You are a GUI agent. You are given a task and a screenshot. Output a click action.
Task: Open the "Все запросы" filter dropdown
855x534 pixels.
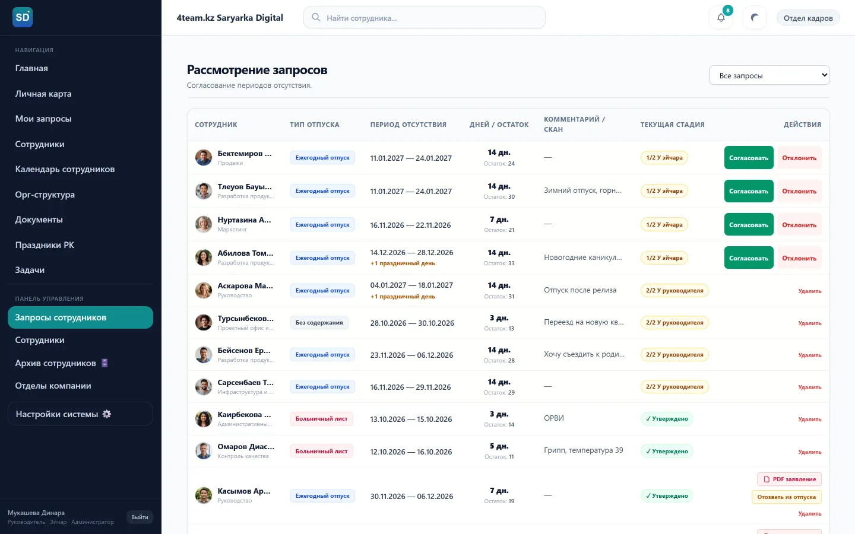coord(769,75)
